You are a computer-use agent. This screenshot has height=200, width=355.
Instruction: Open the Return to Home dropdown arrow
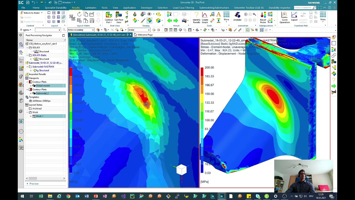tap(42, 13)
